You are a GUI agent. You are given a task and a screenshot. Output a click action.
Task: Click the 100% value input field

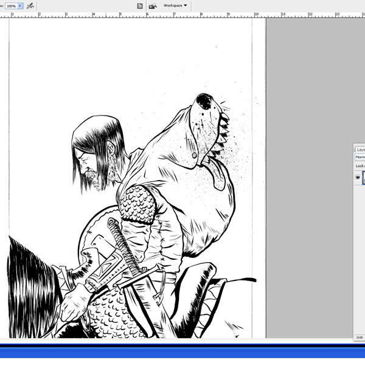click(11, 5)
